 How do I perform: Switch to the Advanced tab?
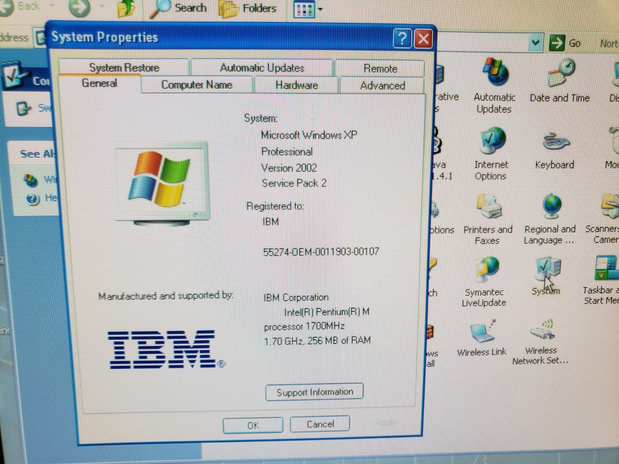click(382, 85)
